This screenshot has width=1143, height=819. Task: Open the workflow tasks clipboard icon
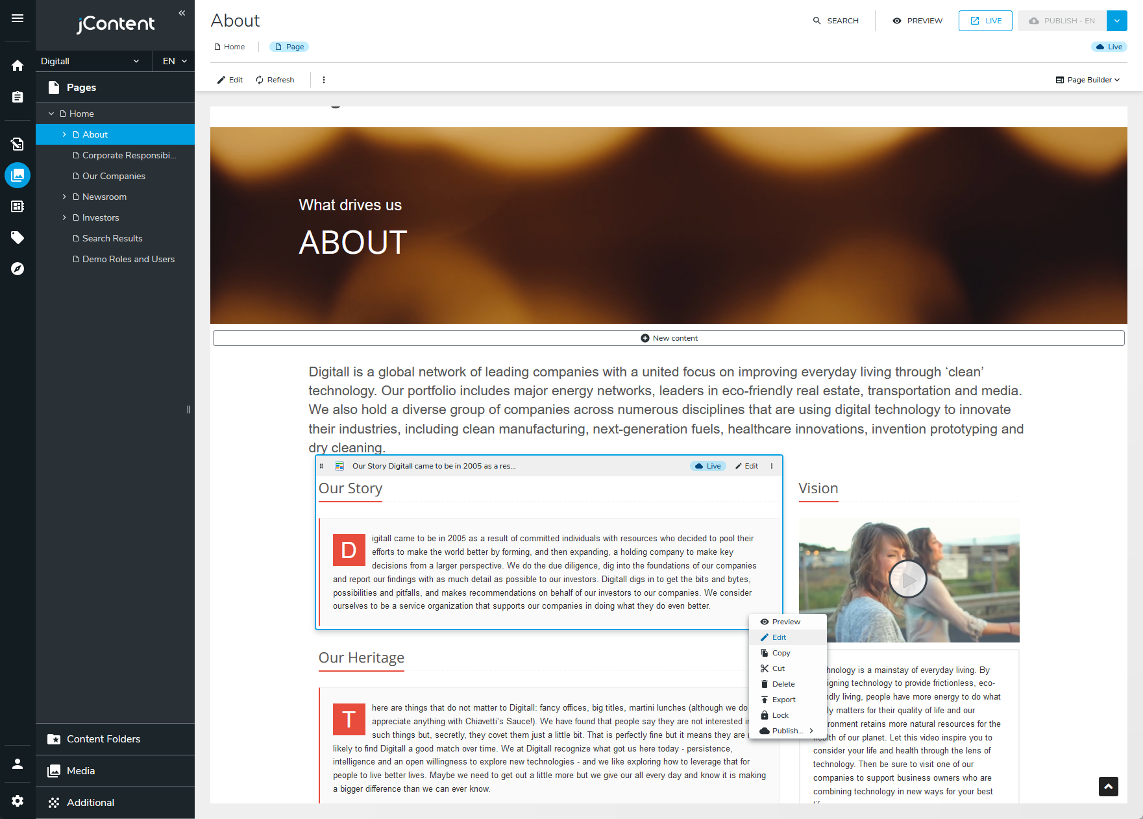18,97
